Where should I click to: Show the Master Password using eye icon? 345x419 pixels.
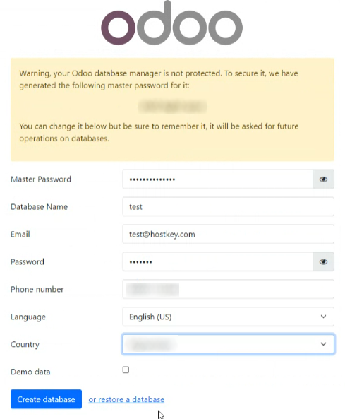(323, 179)
